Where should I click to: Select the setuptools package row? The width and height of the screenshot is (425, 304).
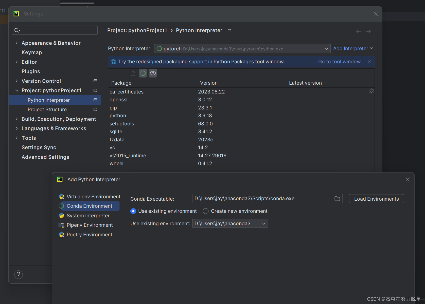point(241,124)
